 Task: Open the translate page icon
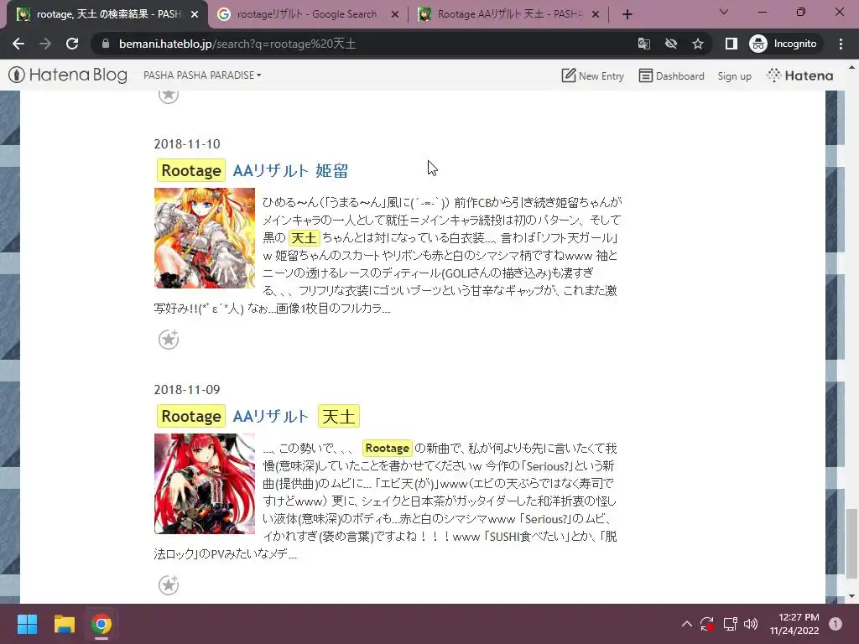[644, 44]
